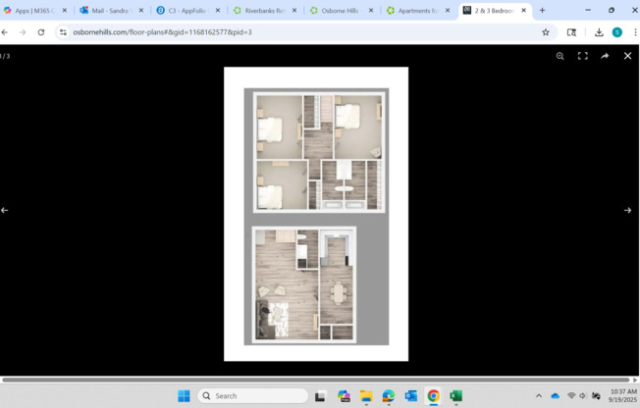Click the address bar URL field
640x408 pixels.
(x=294, y=32)
